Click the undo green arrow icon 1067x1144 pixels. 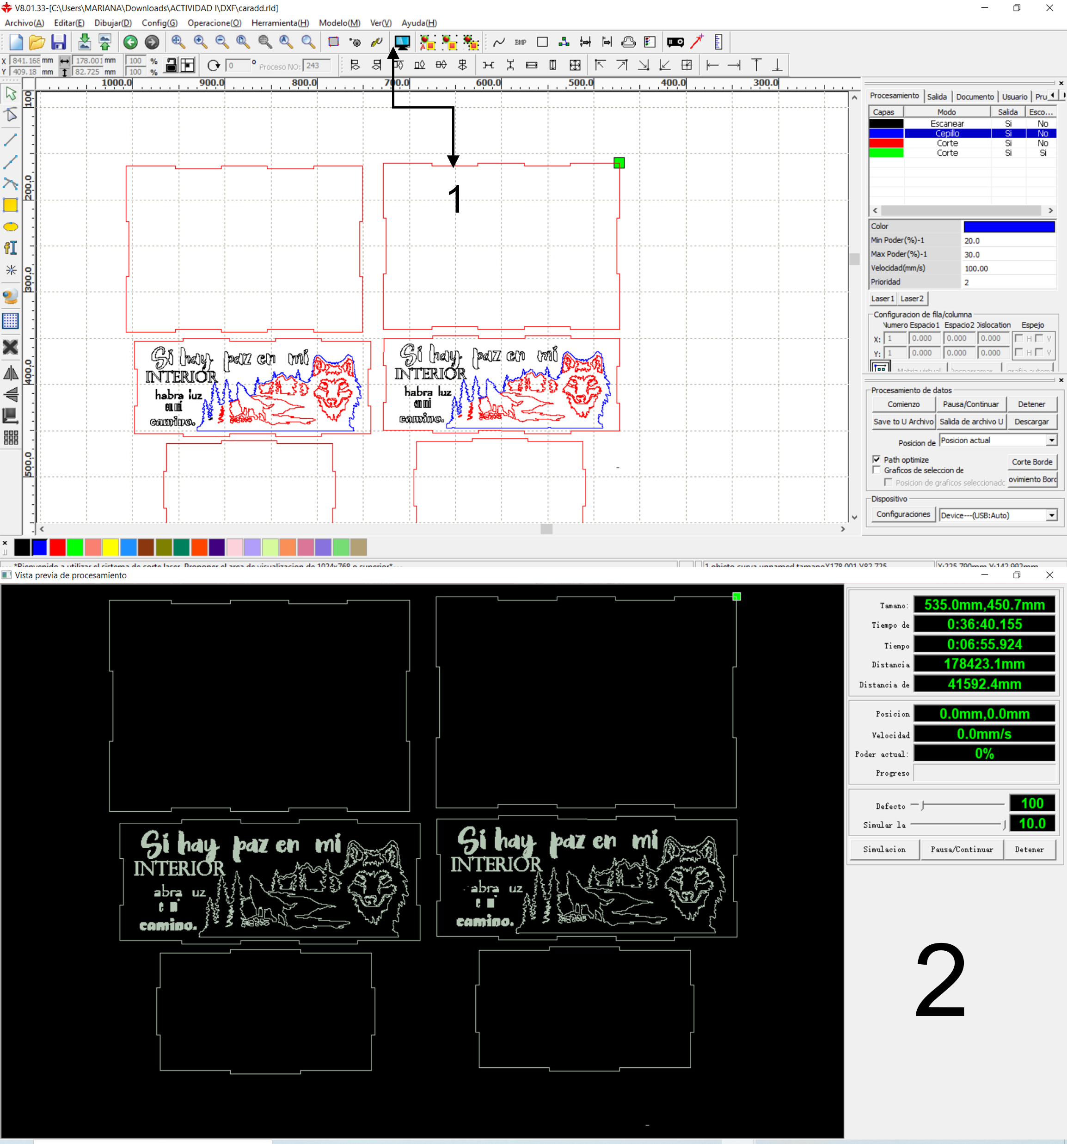pos(131,42)
